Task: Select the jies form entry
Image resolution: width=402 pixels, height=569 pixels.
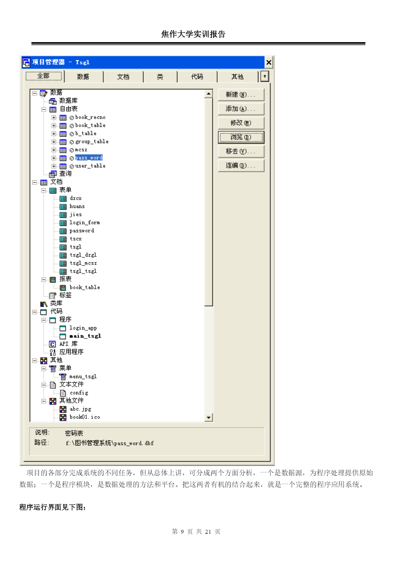Action: pos(76,215)
